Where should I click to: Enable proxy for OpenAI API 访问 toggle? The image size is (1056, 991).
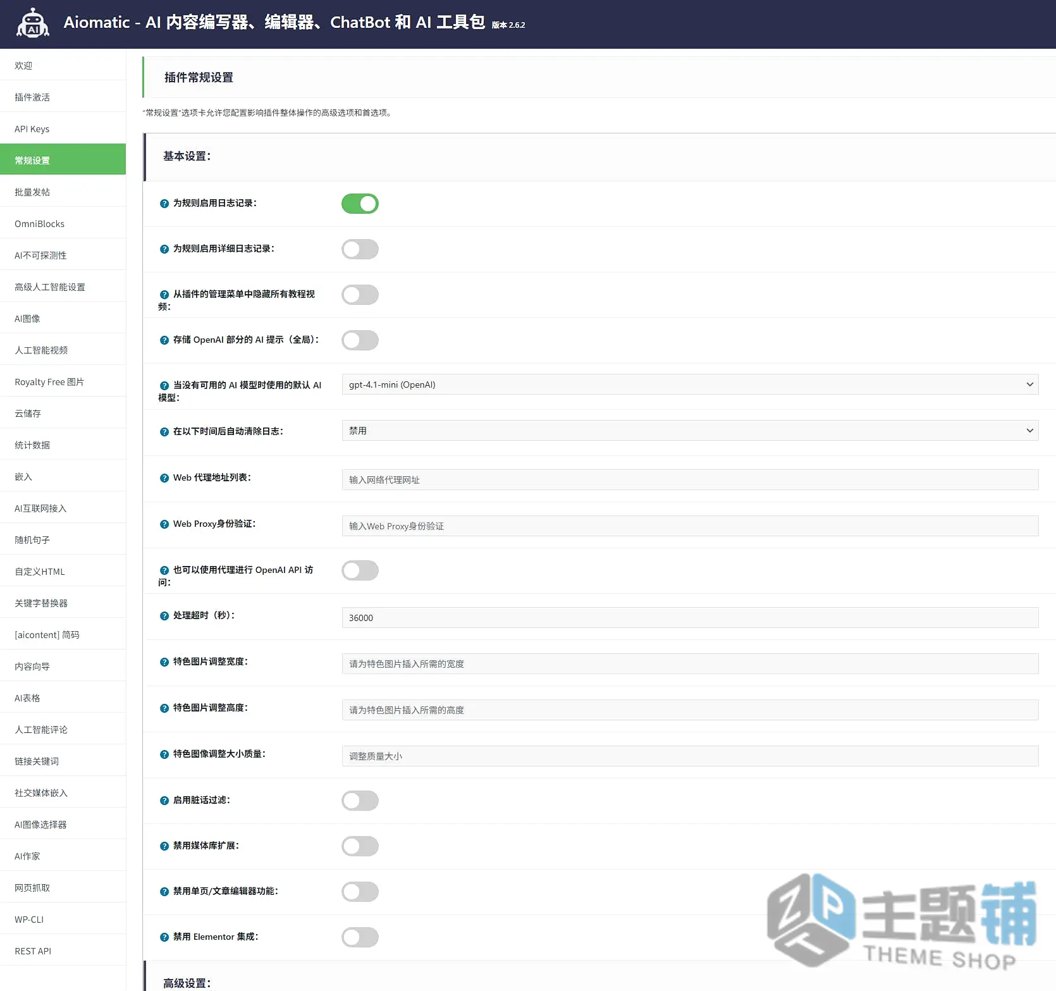360,570
